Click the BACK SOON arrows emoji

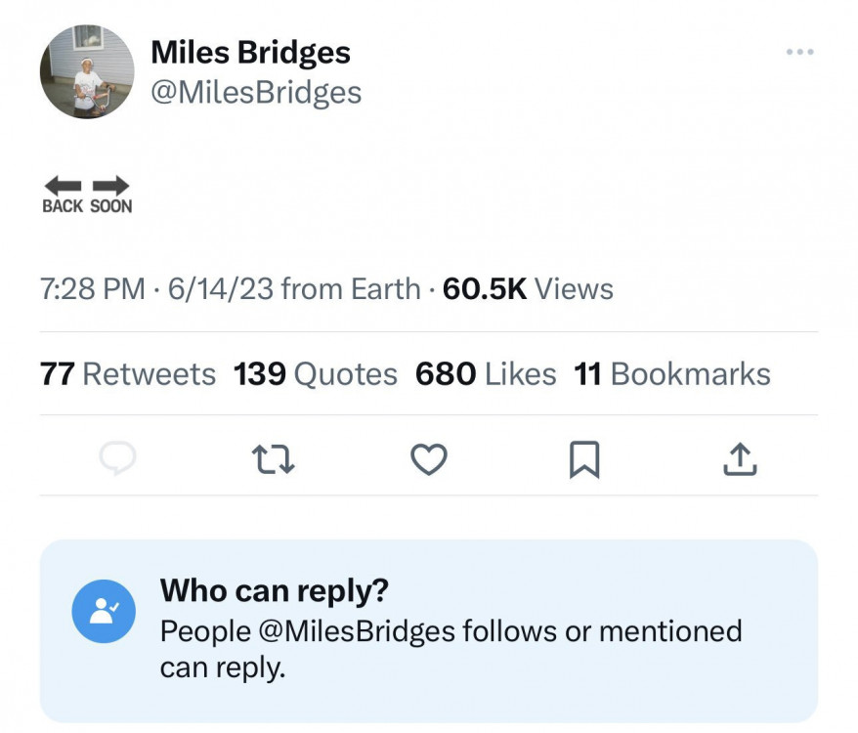(x=87, y=194)
